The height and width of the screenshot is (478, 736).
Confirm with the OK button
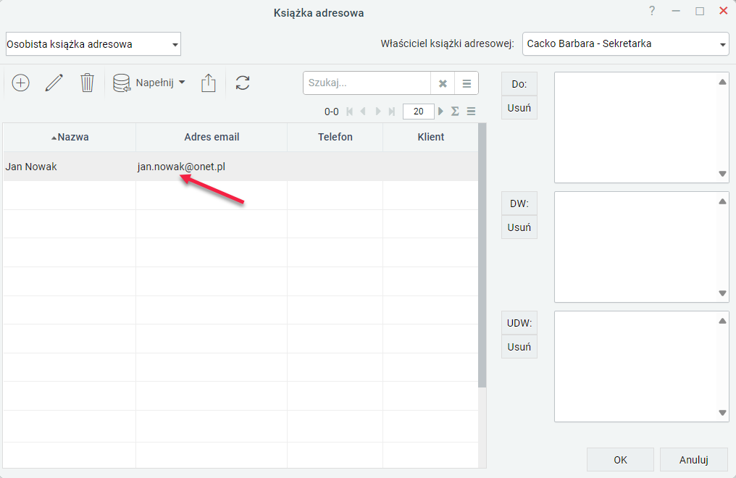point(620,460)
